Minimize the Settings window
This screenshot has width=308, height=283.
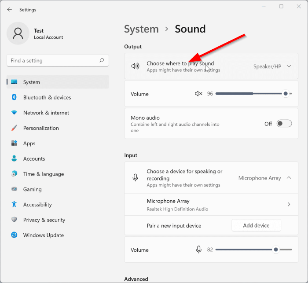pyautogui.click(x=264, y=6)
